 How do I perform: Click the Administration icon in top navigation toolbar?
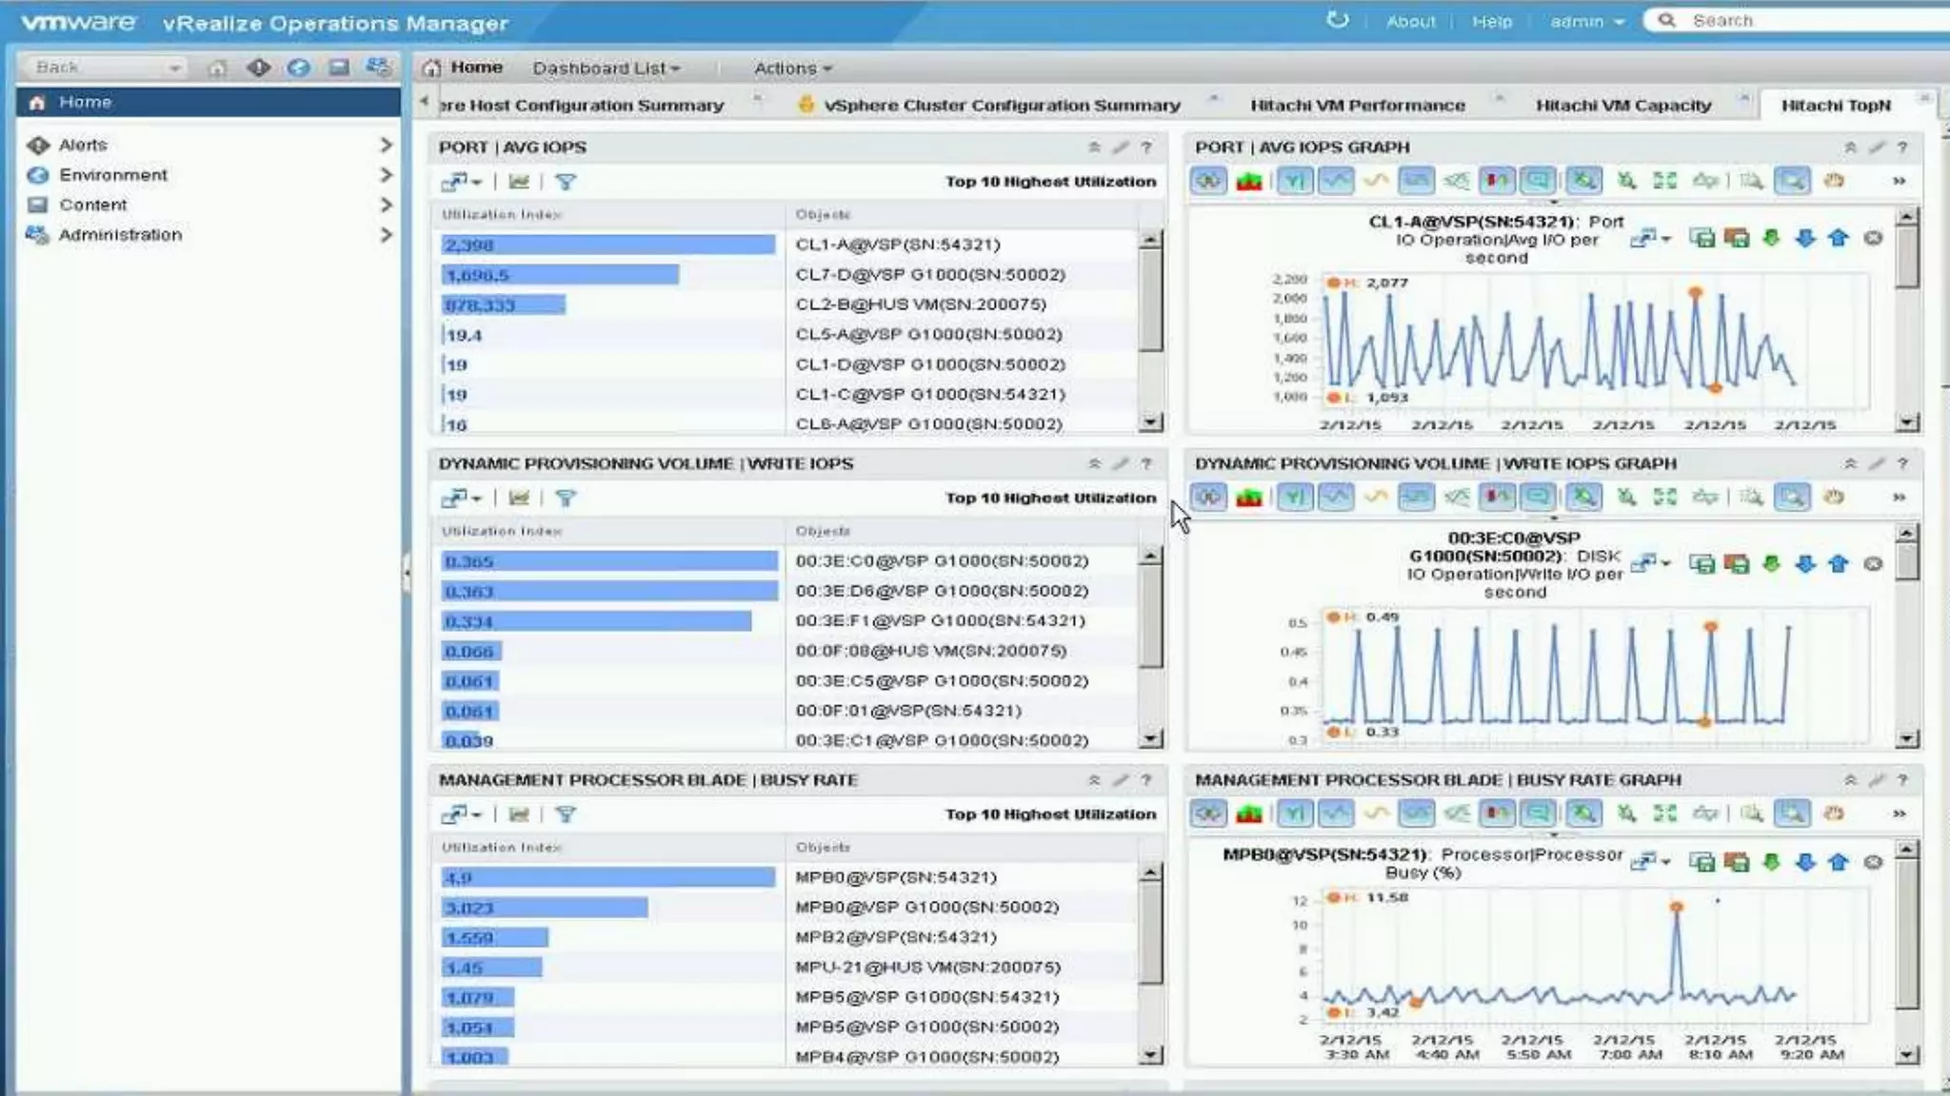click(378, 68)
